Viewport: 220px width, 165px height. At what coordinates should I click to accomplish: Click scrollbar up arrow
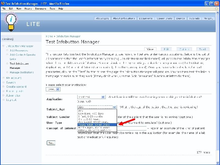[218, 13]
